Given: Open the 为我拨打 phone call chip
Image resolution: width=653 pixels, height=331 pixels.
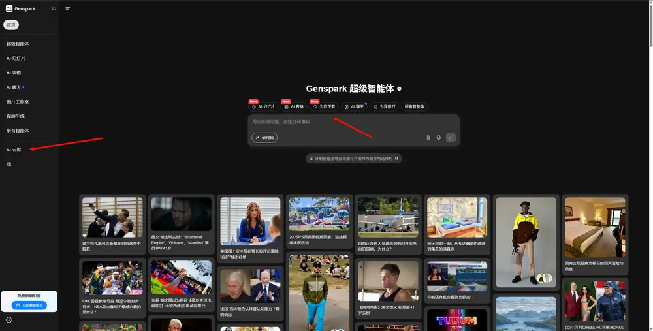Looking at the screenshot, I should 384,106.
